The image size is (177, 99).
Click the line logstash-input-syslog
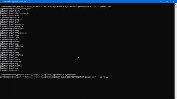click(x=11, y=62)
